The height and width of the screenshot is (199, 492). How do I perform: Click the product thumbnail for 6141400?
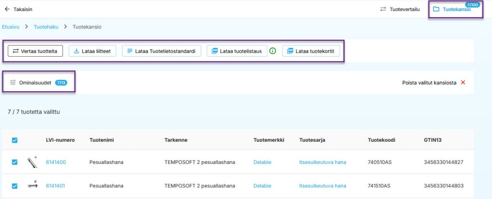click(x=32, y=162)
